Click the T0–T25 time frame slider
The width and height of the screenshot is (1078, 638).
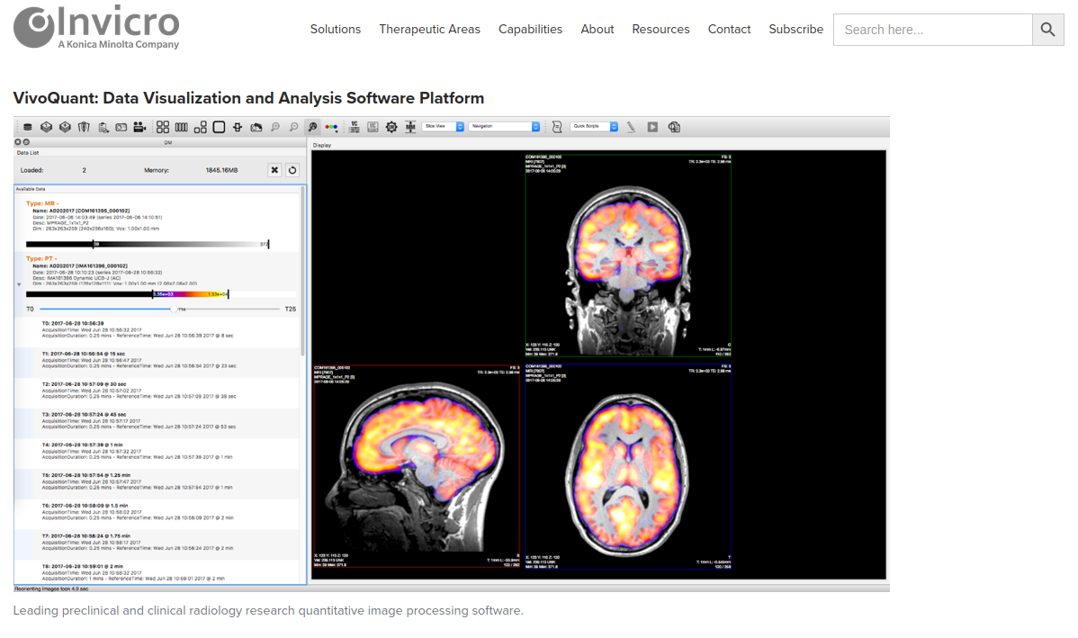pos(160,310)
